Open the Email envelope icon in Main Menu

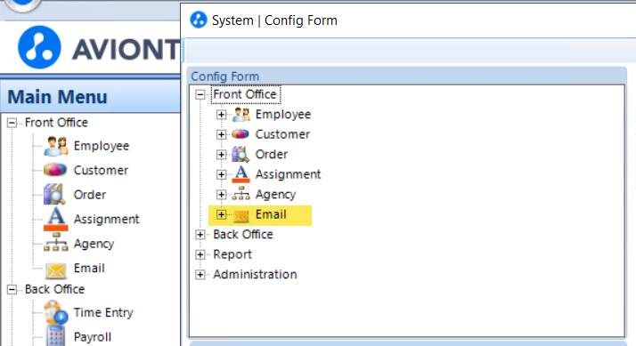click(x=56, y=270)
